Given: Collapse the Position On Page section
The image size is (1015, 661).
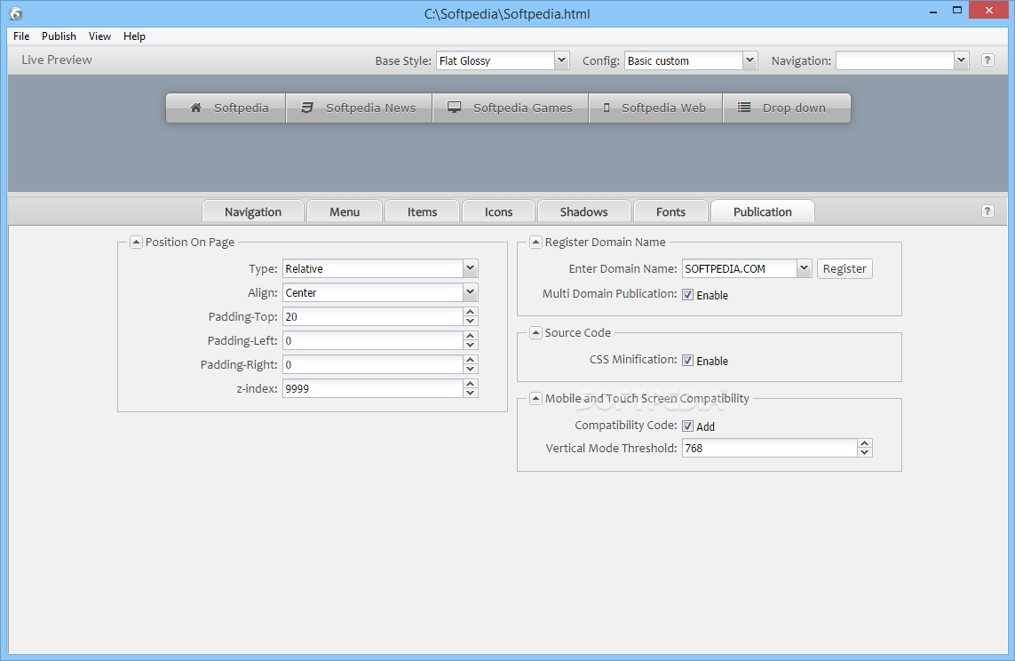Looking at the screenshot, I should [x=136, y=243].
